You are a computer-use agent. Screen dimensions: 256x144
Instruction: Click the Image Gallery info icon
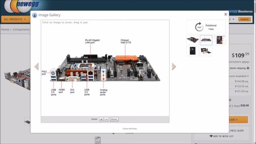point(35,15)
